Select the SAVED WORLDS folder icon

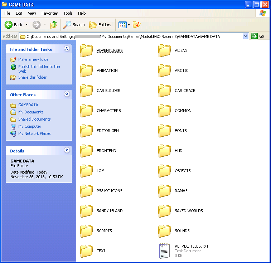pos(165,211)
